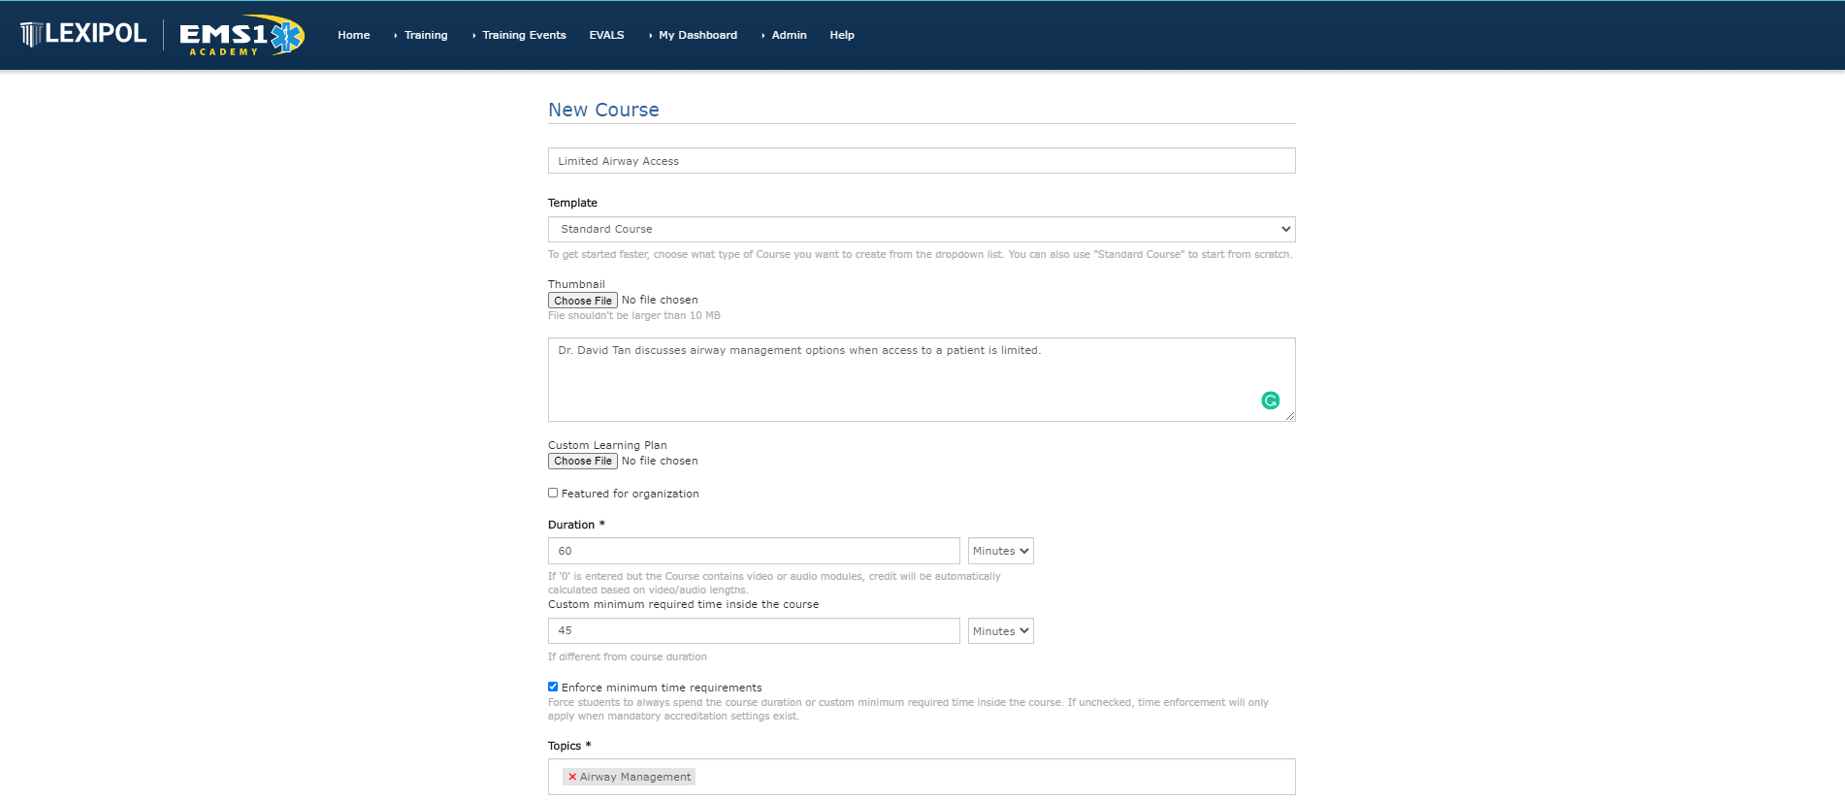Uncheck Enforce minimum time requirements

point(553,687)
